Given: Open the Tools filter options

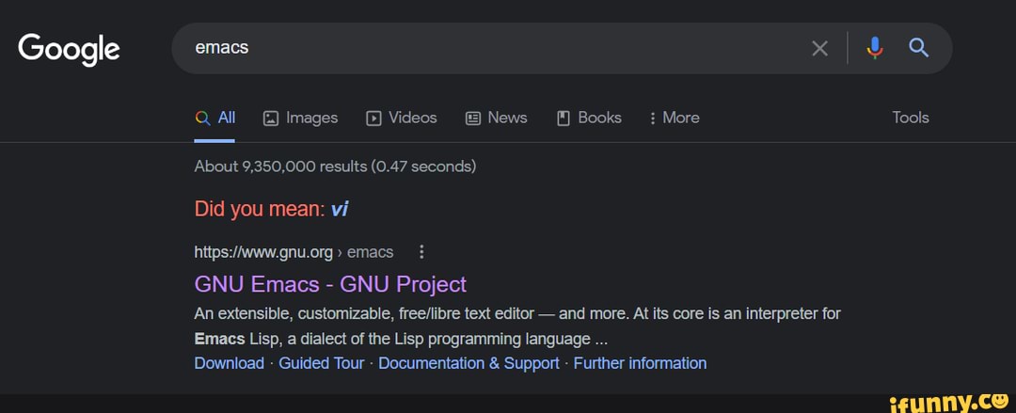Looking at the screenshot, I should point(910,118).
